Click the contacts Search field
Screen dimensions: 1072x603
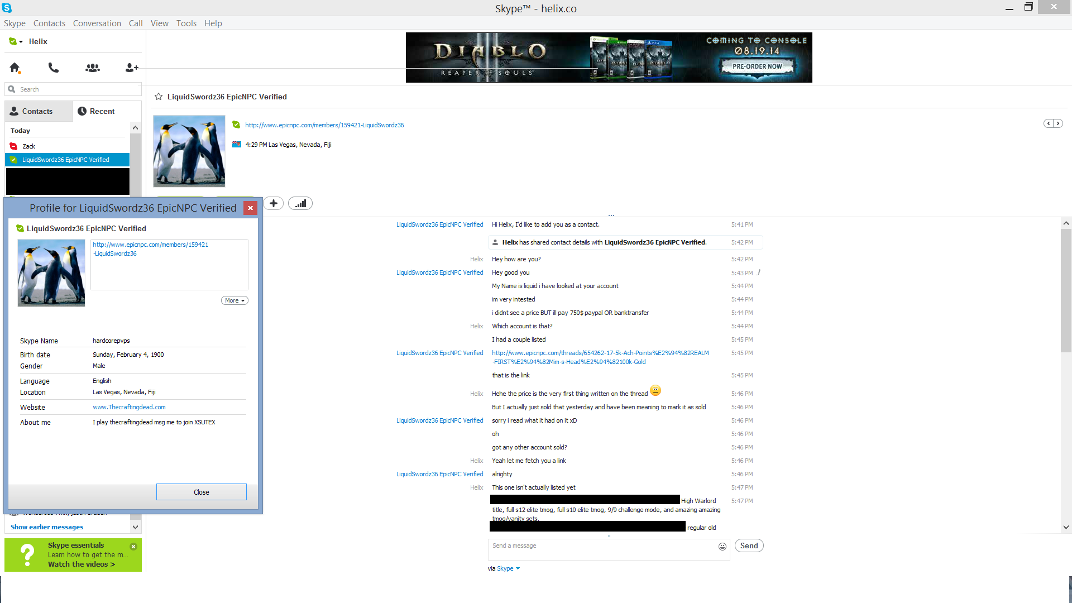click(x=73, y=89)
